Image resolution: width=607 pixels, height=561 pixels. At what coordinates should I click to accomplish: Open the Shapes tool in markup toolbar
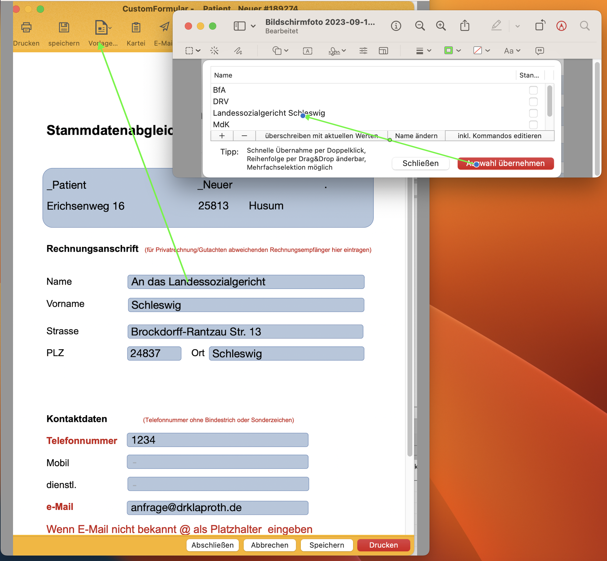(x=277, y=51)
